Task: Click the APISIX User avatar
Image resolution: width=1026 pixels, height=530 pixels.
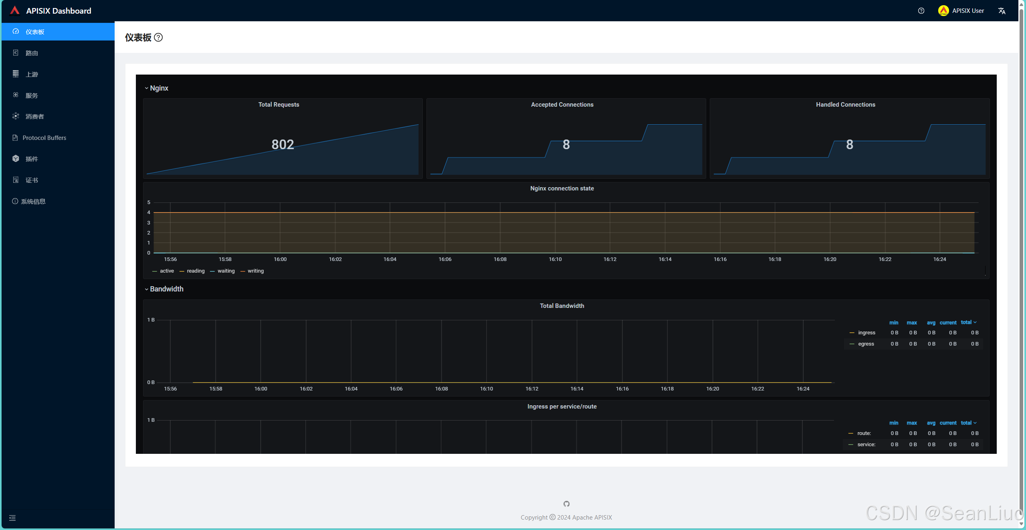Action: [x=943, y=11]
